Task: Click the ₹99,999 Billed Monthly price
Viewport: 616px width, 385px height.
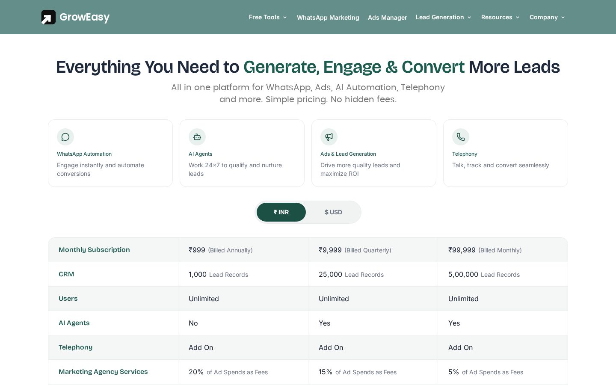Action: click(485, 250)
